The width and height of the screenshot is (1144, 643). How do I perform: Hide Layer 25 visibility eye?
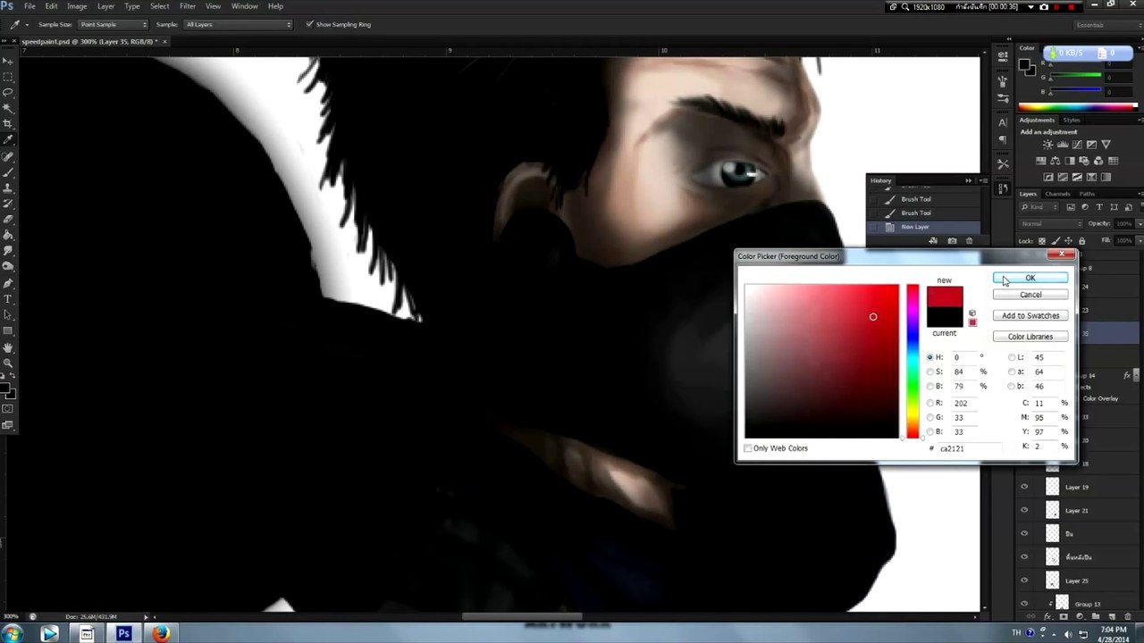click(x=1024, y=580)
